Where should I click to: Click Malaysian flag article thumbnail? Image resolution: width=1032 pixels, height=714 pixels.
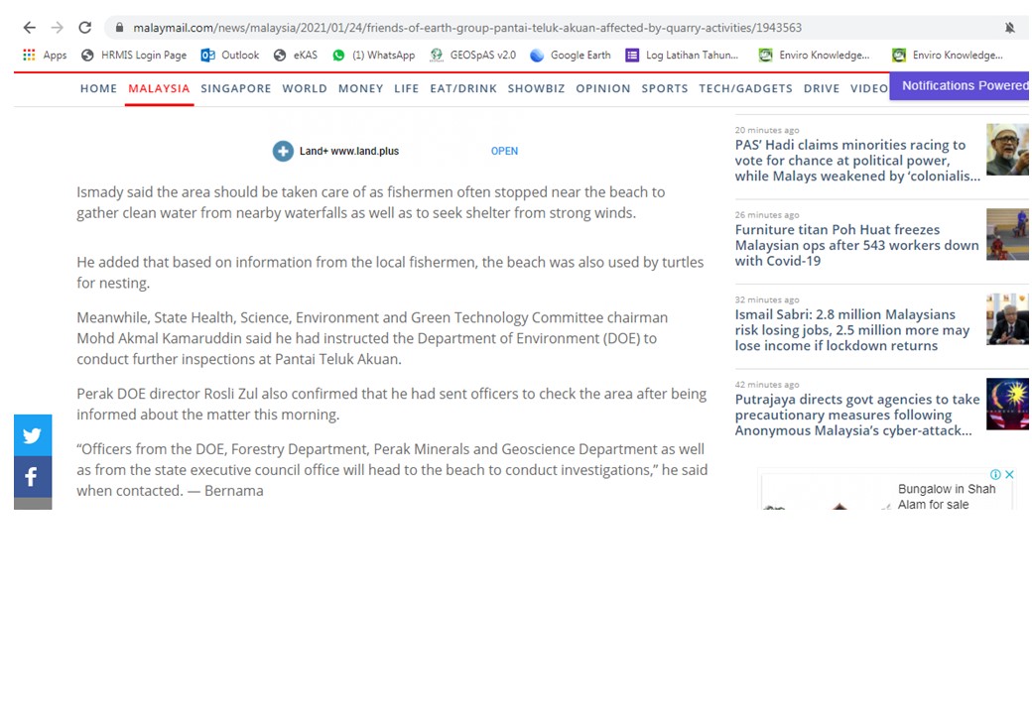coord(1007,404)
